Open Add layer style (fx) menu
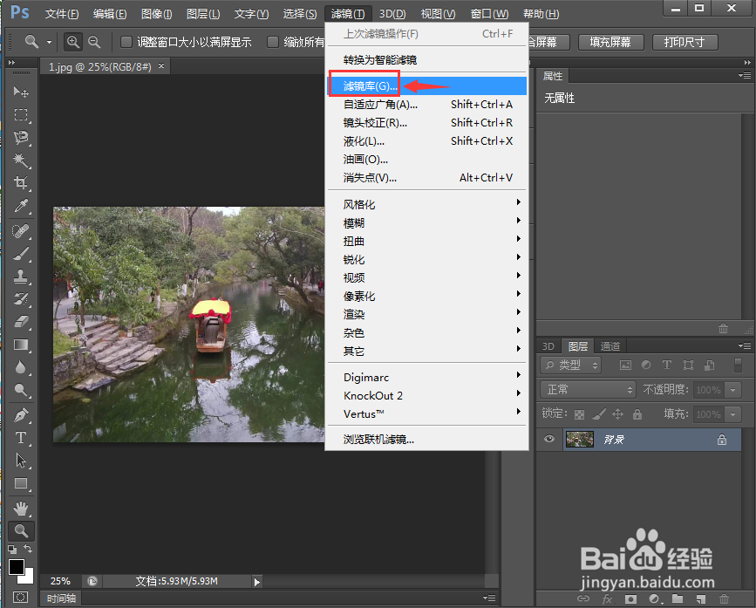Screen dimensions: 756x608 point(607,599)
